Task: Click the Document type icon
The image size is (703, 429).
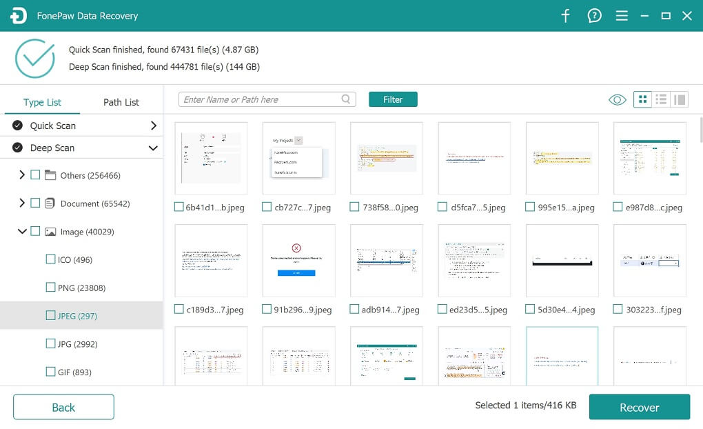Action: tap(50, 203)
